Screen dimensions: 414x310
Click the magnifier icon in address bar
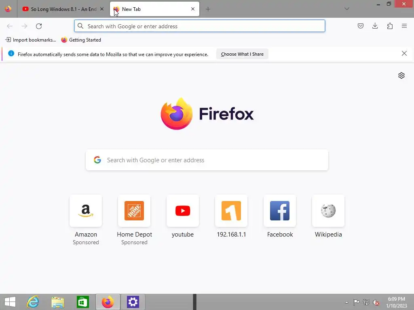click(x=80, y=26)
